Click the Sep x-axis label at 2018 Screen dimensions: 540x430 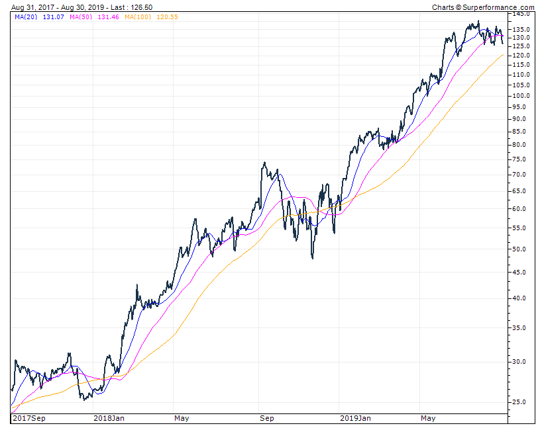pyautogui.click(x=267, y=418)
